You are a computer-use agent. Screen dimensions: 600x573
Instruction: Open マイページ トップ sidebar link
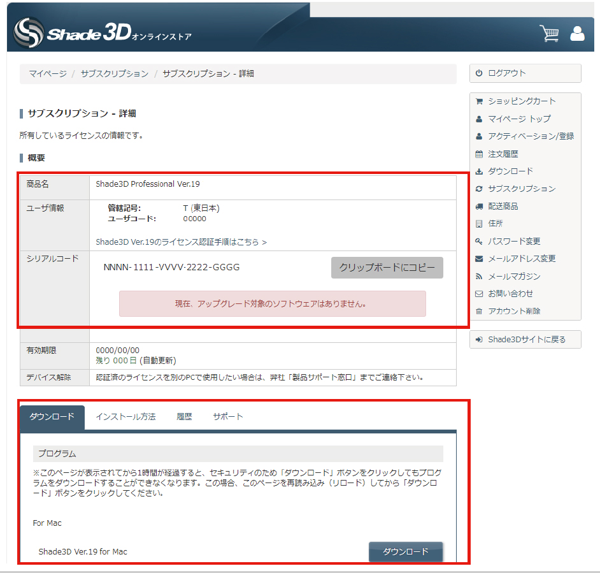pos(520,119)
